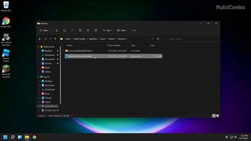Open Downloads under Quick access
Screen dimensions: 251x141
coord(49,55)
